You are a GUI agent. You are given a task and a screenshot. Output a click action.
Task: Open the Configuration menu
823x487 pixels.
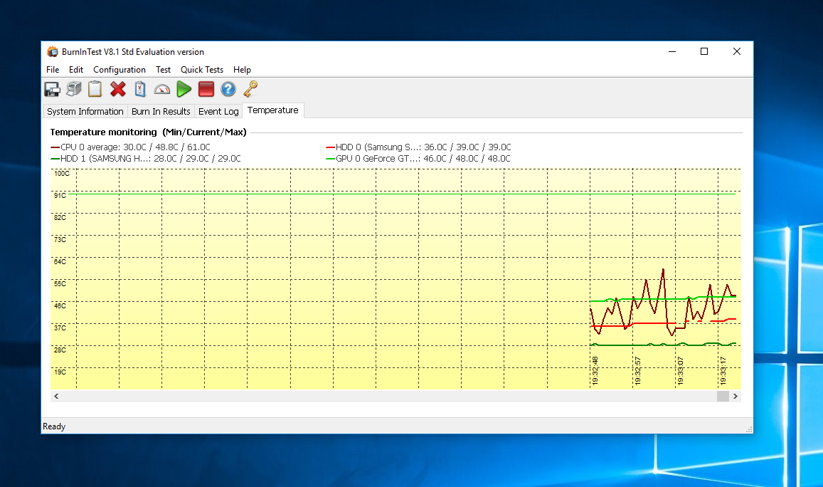[x=120, y=69]
